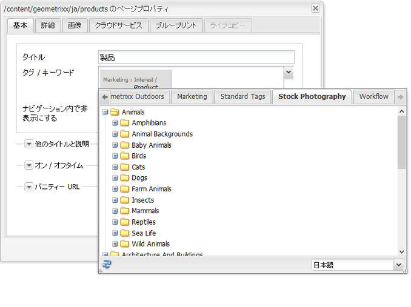Screen dimensions: 411x307
Task: Select the Mammals tag label
Action: coord(145,211)
